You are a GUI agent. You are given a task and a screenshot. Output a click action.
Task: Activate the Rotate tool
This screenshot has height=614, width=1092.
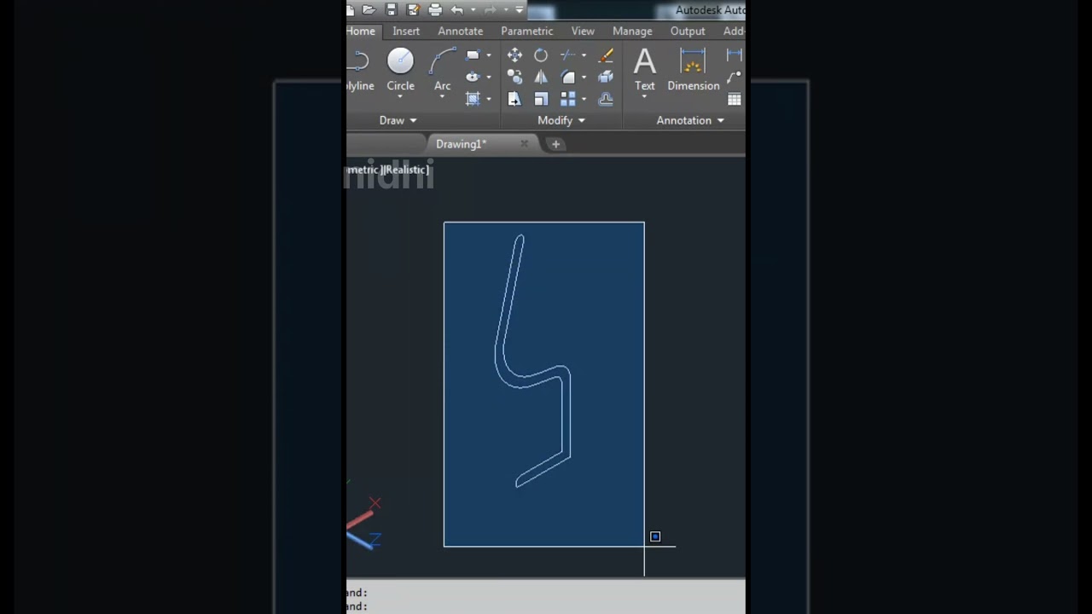(x=541, y=55)
